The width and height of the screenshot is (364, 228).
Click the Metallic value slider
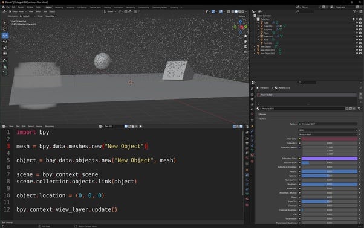point(330,171)
